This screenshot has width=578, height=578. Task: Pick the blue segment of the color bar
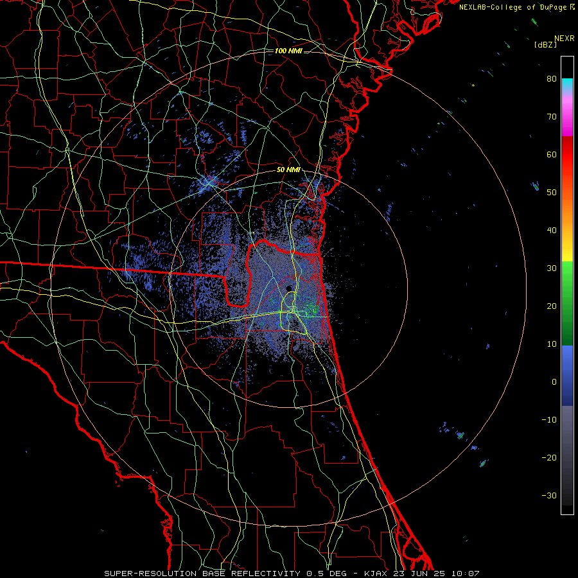pos(567,376)
